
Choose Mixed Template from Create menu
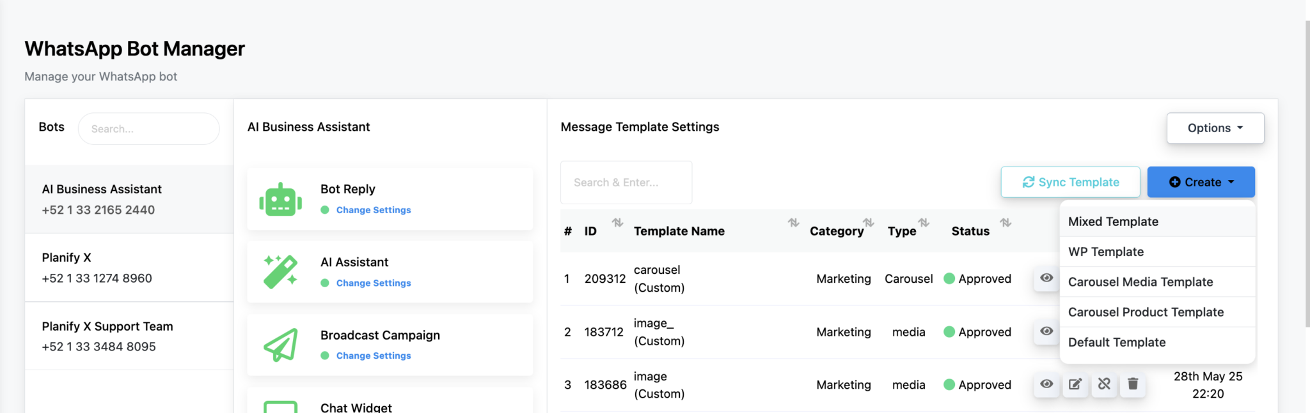(x=1158, y=222)
